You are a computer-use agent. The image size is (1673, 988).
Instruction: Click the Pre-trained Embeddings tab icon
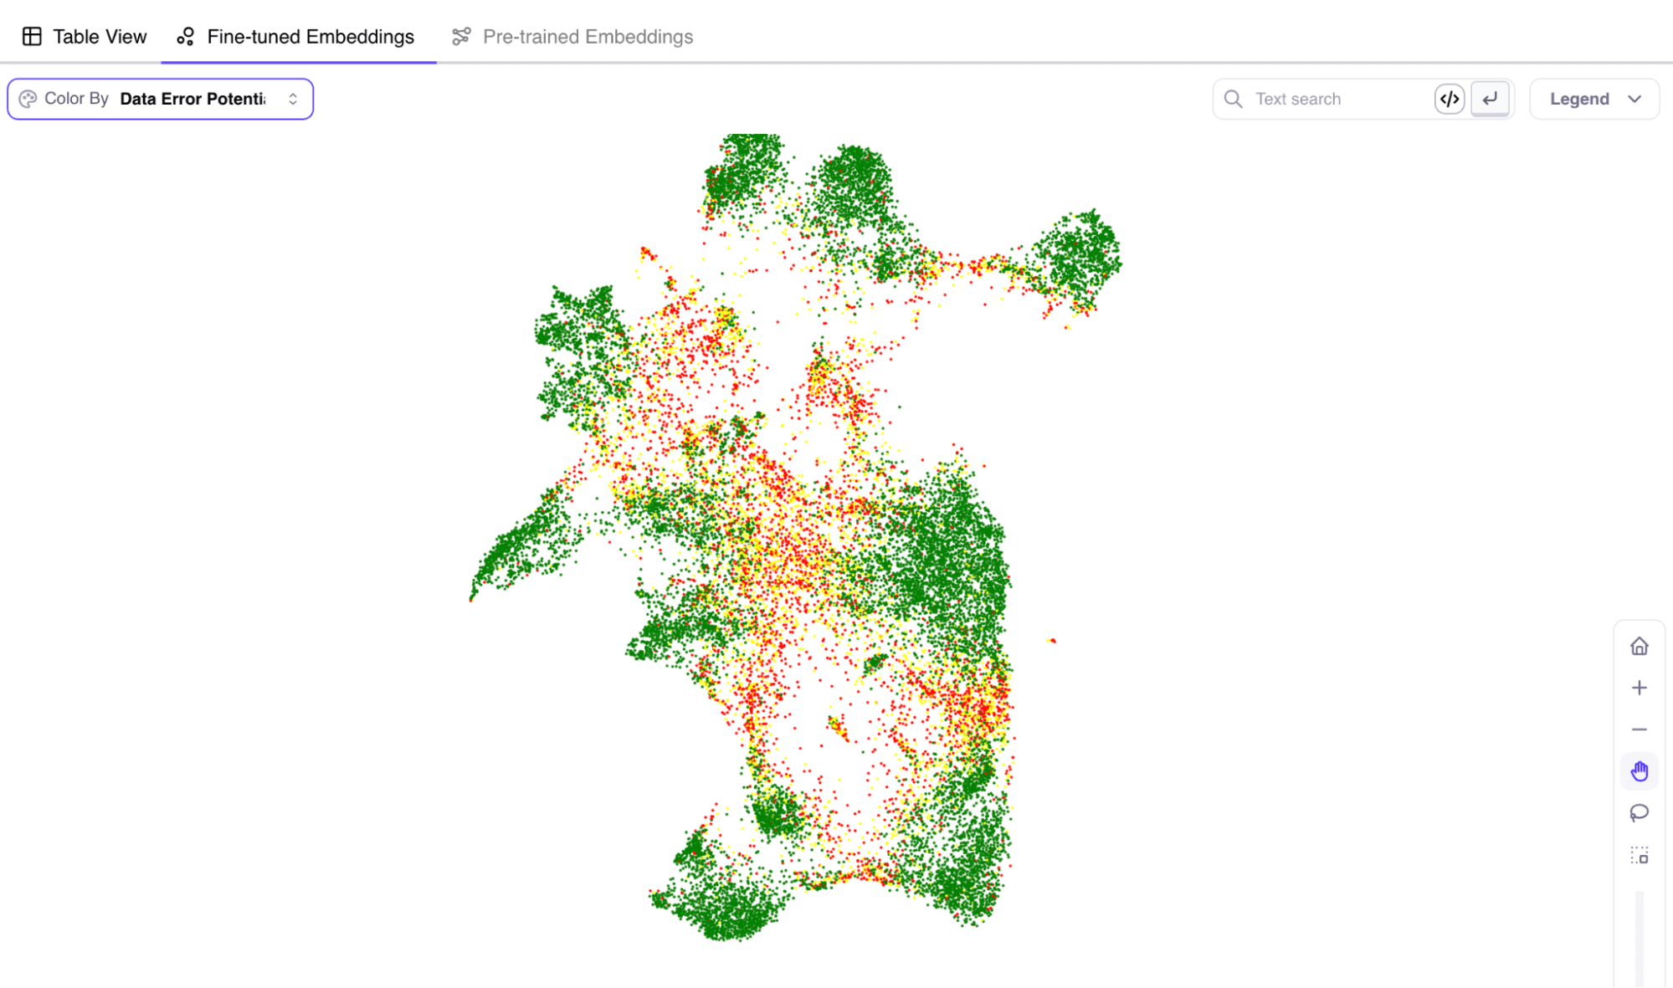click(x=461, y=36)
